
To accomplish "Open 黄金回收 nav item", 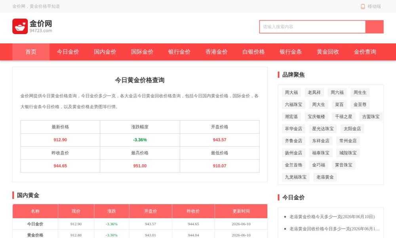I will click(x=328, y=52).
